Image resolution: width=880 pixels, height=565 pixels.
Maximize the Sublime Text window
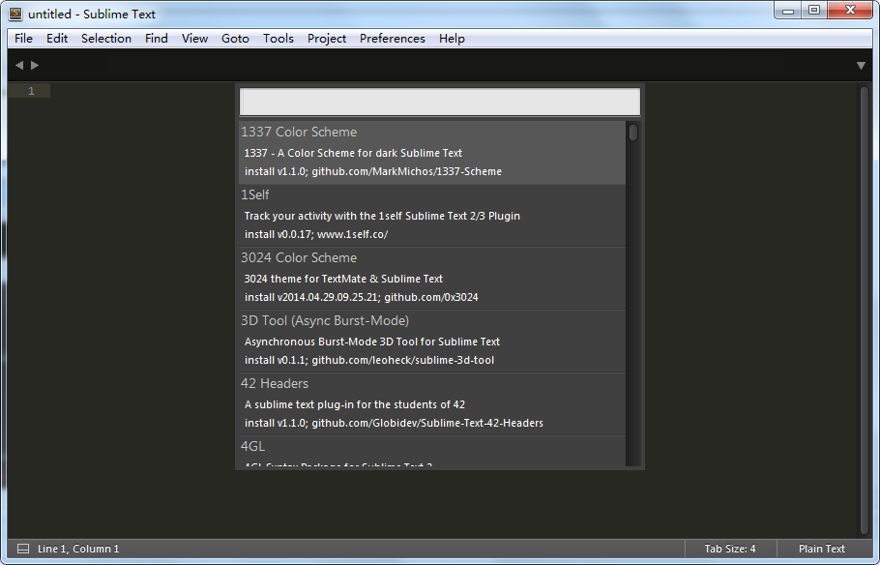click(x=814, y=10)
